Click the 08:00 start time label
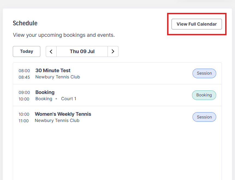The image size is (235, 180). tap(24, 71)
